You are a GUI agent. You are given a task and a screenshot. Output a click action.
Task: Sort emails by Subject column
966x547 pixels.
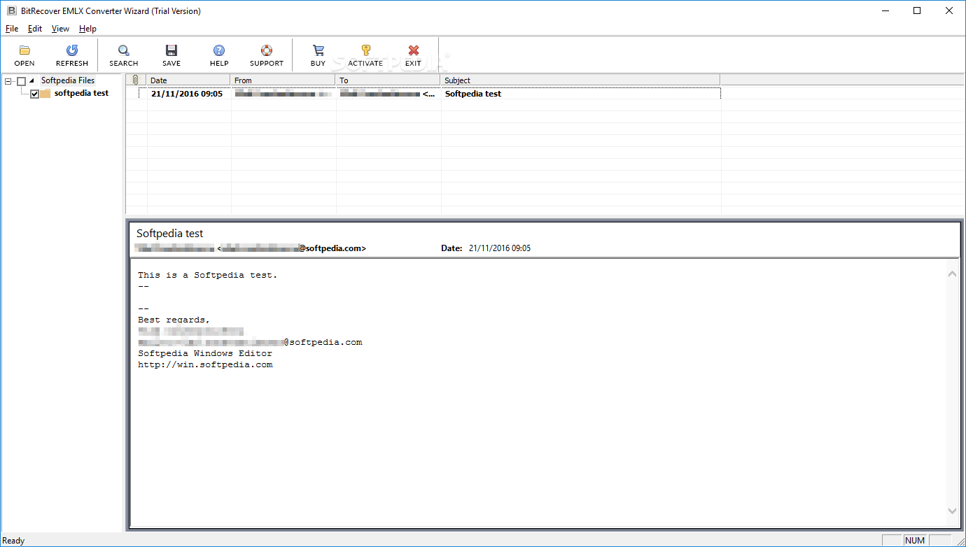click(x=580, y=80)
